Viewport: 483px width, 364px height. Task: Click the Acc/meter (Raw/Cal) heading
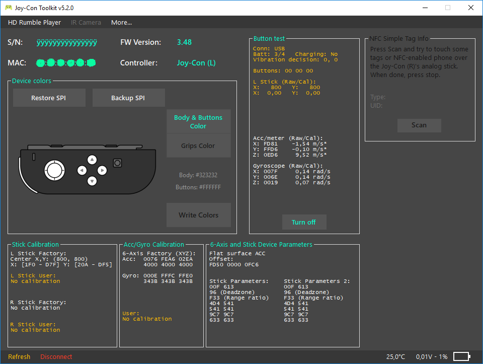[288, 138]
